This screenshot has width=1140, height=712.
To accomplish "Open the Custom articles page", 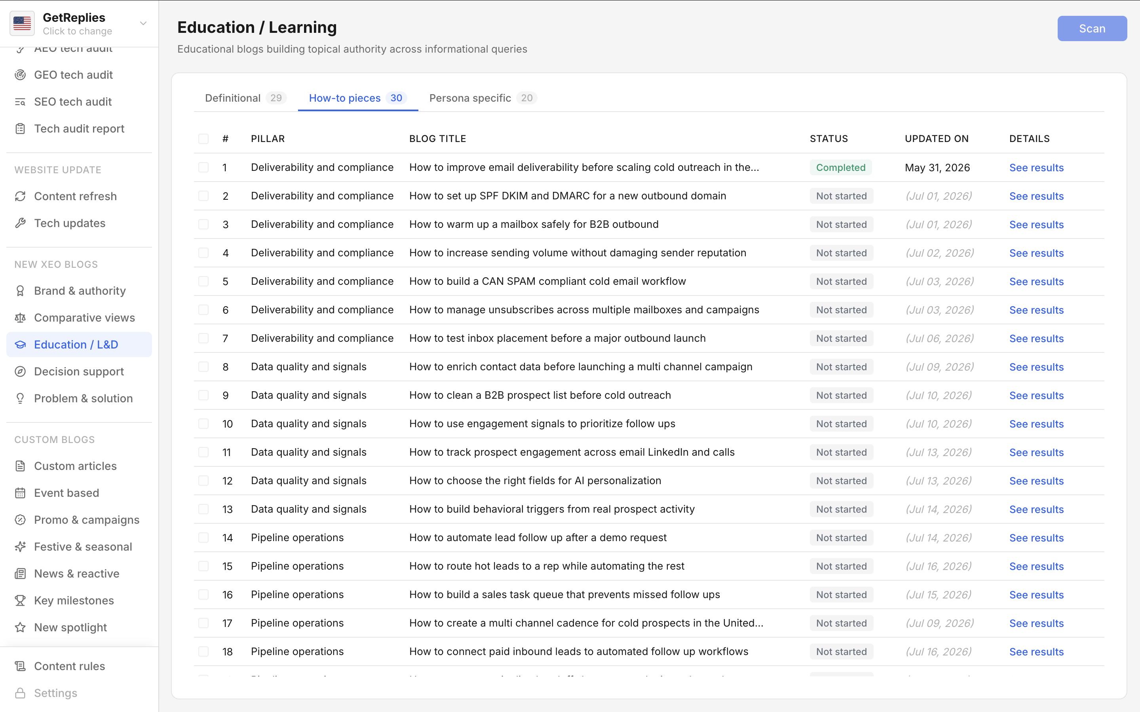I will [79, 466].
